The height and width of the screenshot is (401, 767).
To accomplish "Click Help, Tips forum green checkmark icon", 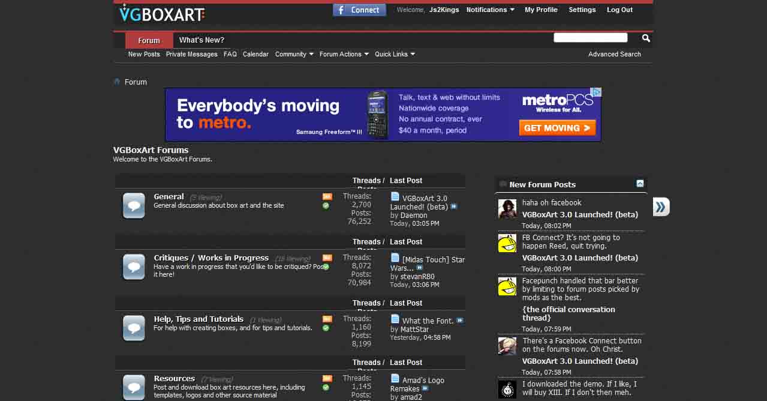I will tap(326, 328).
